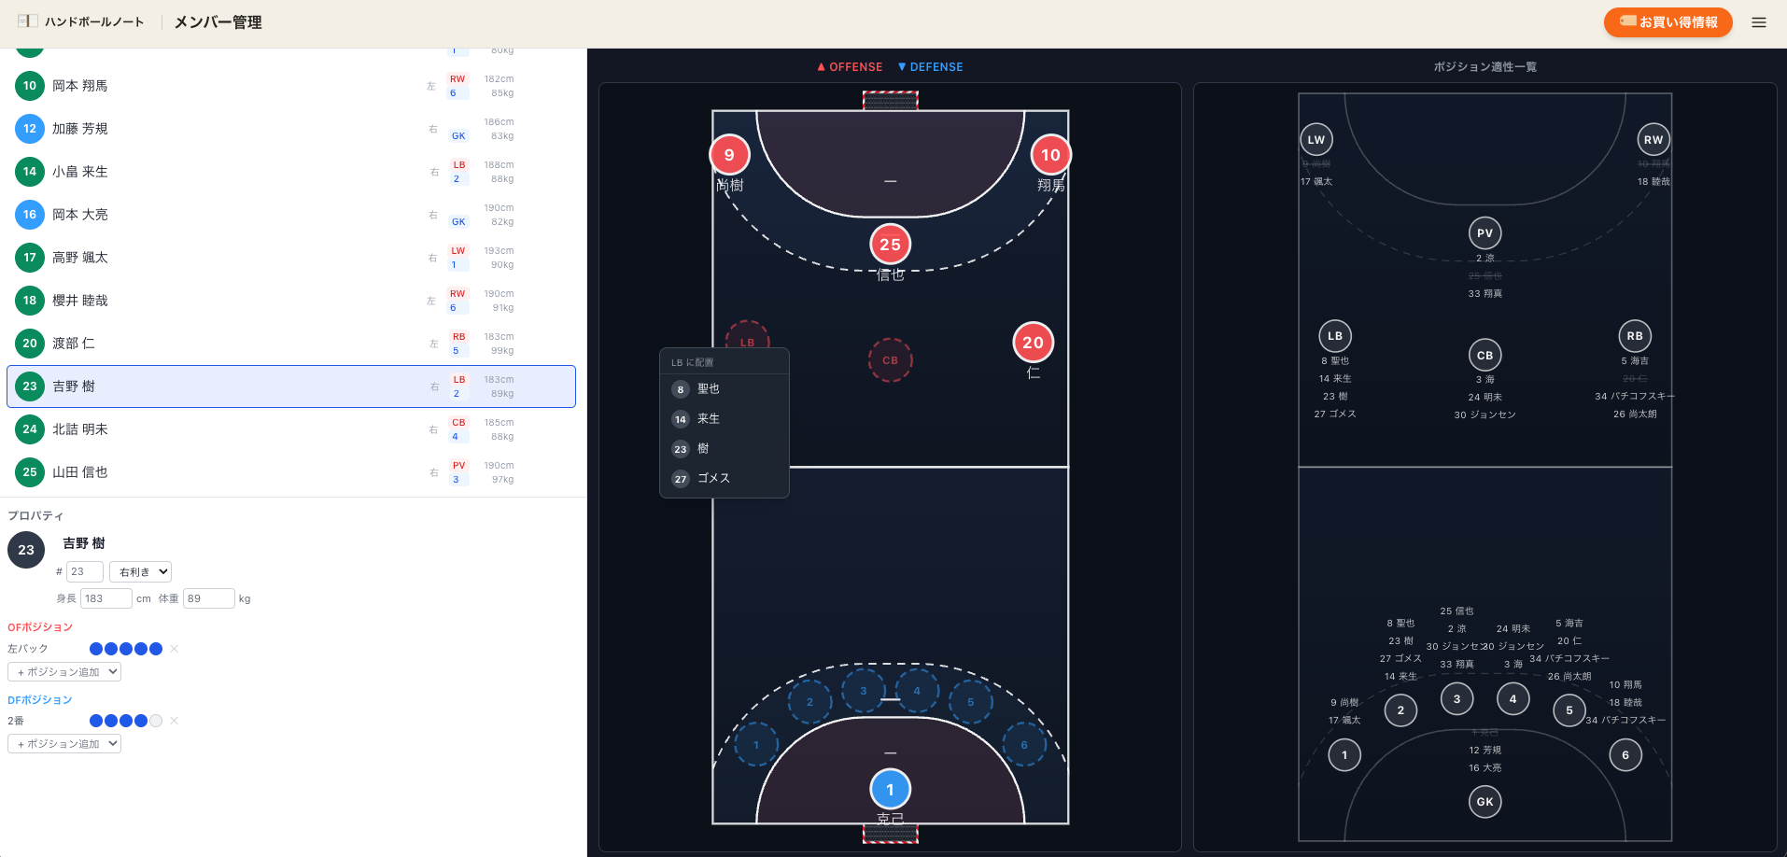This screenshot has width=1787, height=857.
Task: Click the ポジション適性一覧 heading
Action: pyautogui.click(x=1484, y=67)
